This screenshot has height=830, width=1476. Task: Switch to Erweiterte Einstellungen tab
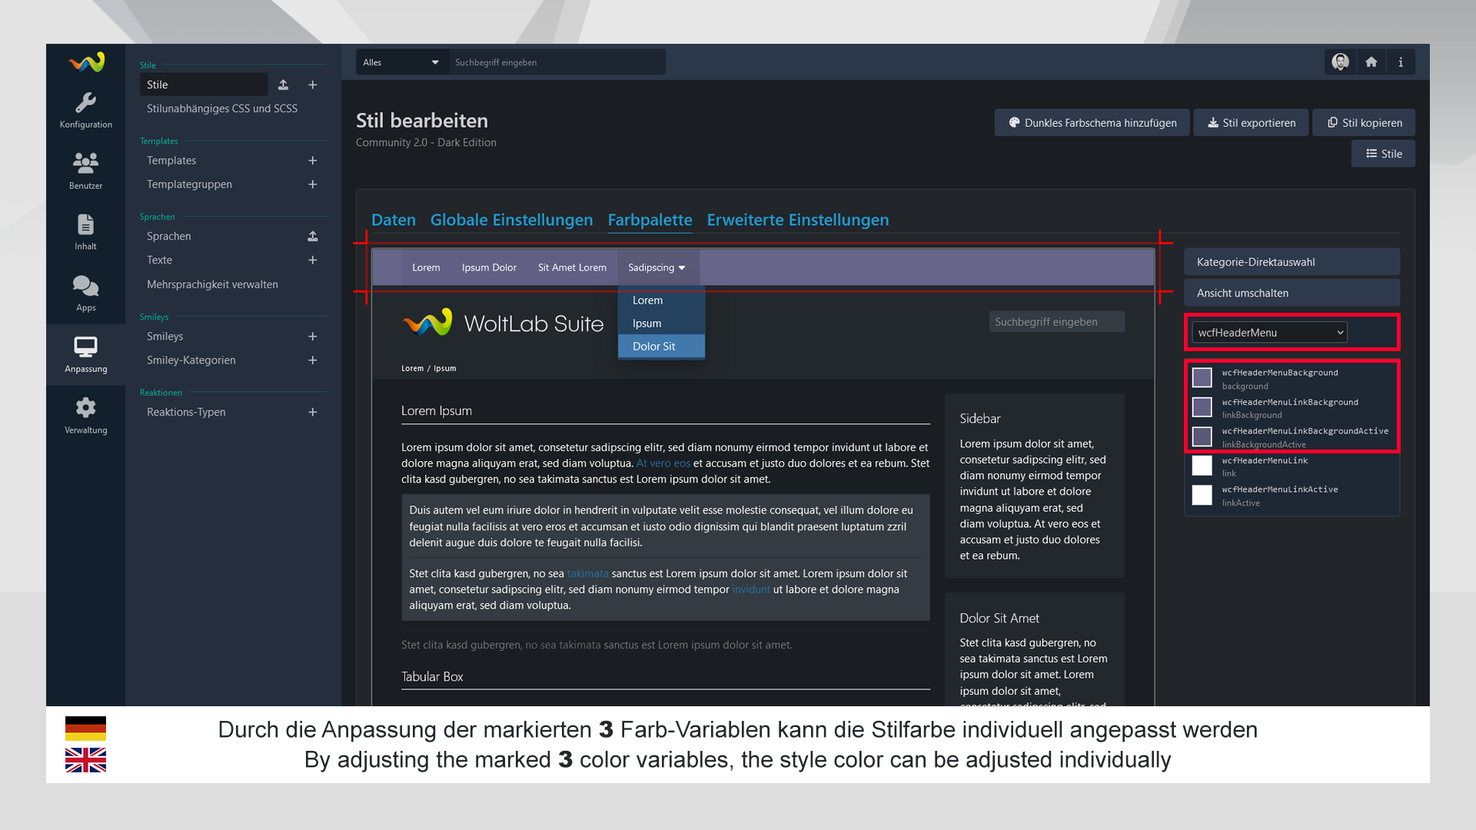point(797,220)
